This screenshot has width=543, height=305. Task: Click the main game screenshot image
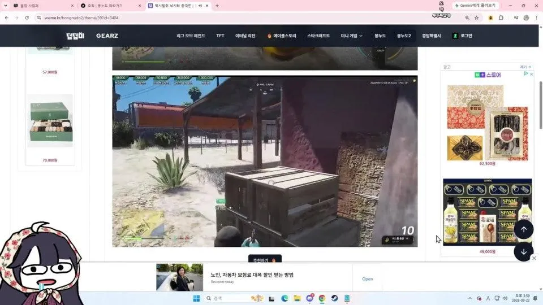click(265, 161)
